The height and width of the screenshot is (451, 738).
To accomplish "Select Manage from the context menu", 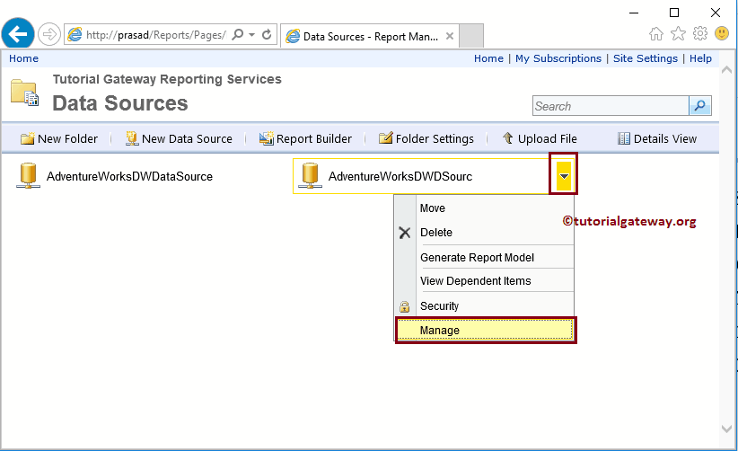I will point(440,331).
